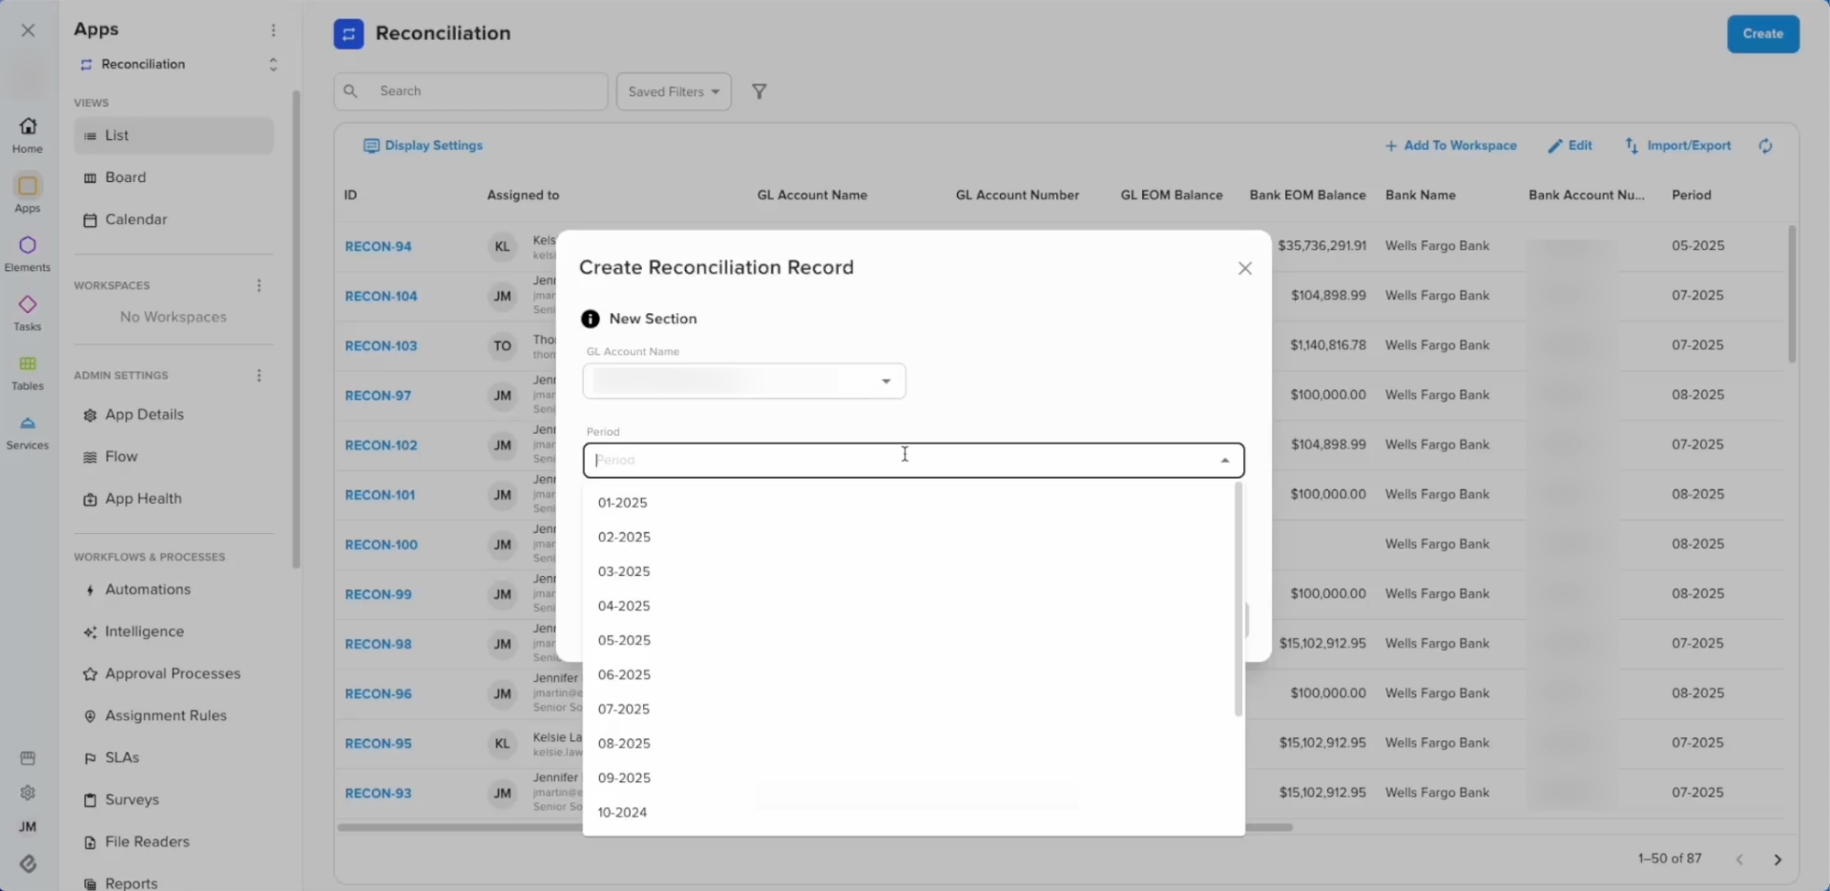Open the Services icon in sidebar
Viewport: 1830px width, 891px height.
click(28, 431)
